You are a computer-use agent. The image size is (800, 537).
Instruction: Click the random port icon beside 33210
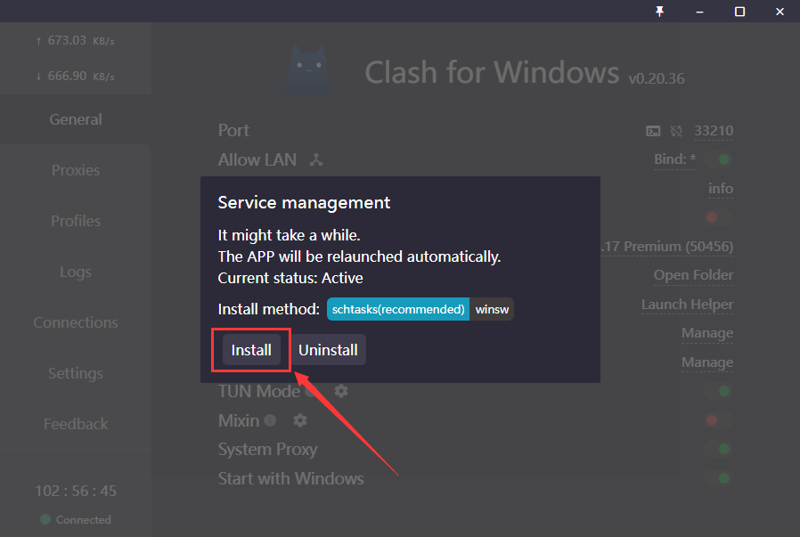tap(676, 131)
